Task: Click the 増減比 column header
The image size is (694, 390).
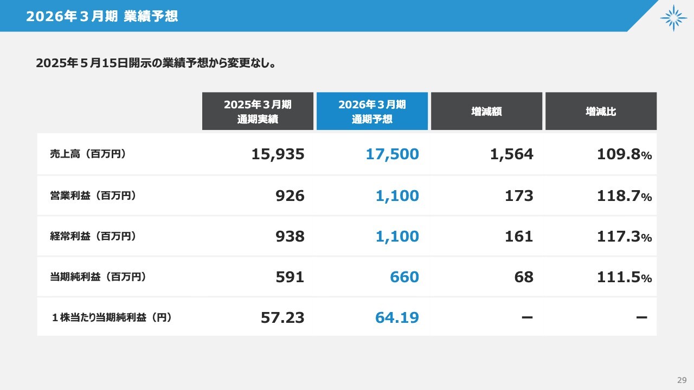Action: 601,112
